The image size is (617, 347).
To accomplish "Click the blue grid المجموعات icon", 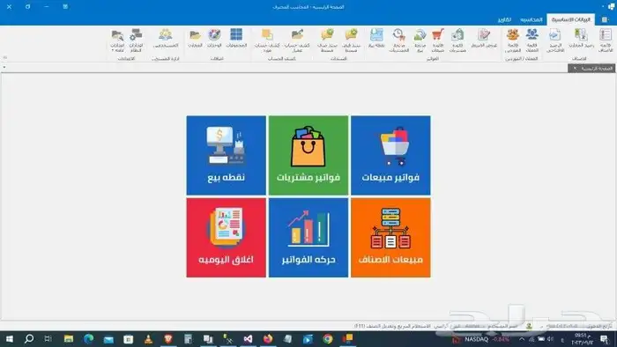I will (236, 39).
